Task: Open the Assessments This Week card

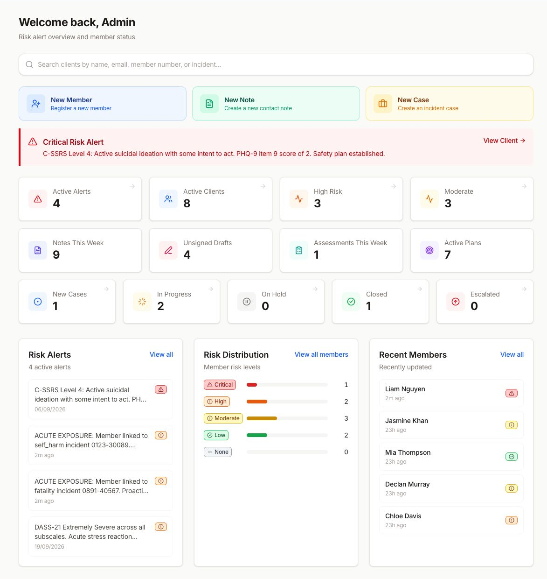Action: click(x=341, y=250)
